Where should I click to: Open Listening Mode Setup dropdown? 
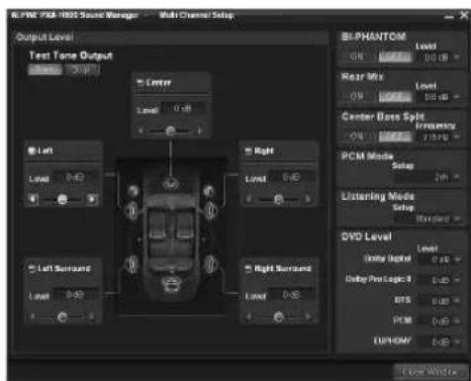coord(457,219)
